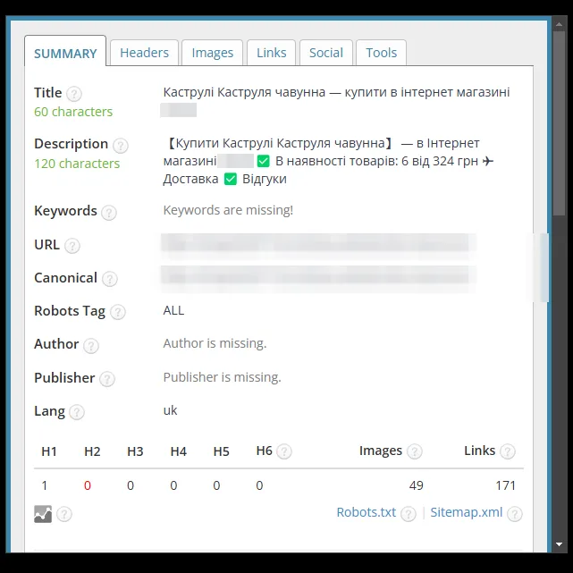Viewport: 573px width, 573px height.
Task: Click help icon after Sitemap.xml
Action: [515, 514]
